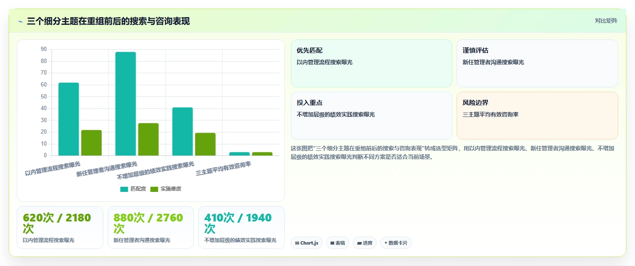The height and width of the screenshot is (266, 635).
Task: Select the 880次 / 2760次 data card
Action: (151, 227)
